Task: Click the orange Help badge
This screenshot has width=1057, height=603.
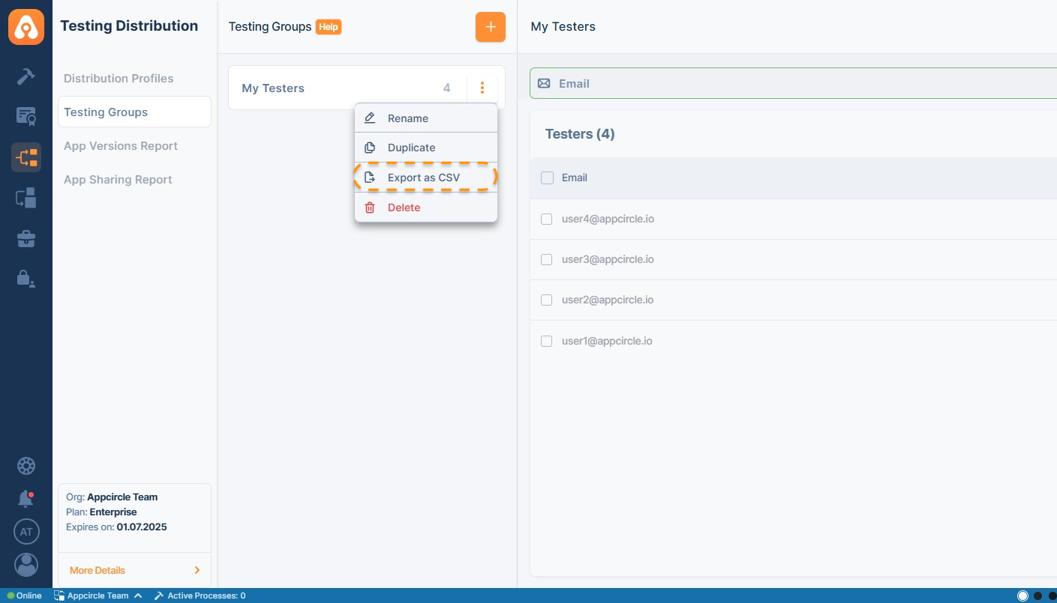Action: pyautogui.click(x=328, y=27)
